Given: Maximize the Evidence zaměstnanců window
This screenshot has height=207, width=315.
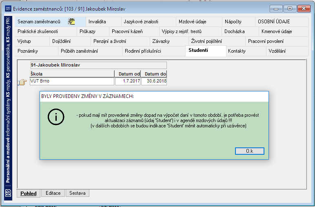Looking at the screenshot, I should 290,9.
